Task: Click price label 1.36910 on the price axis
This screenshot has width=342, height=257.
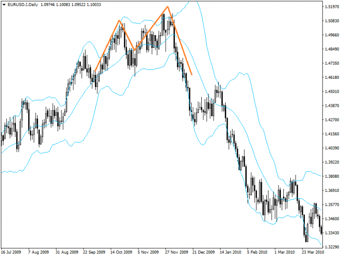Action: [x=332, y=190]
